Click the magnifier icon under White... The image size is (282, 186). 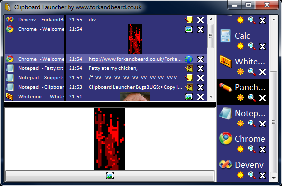[x=252, y=72]
